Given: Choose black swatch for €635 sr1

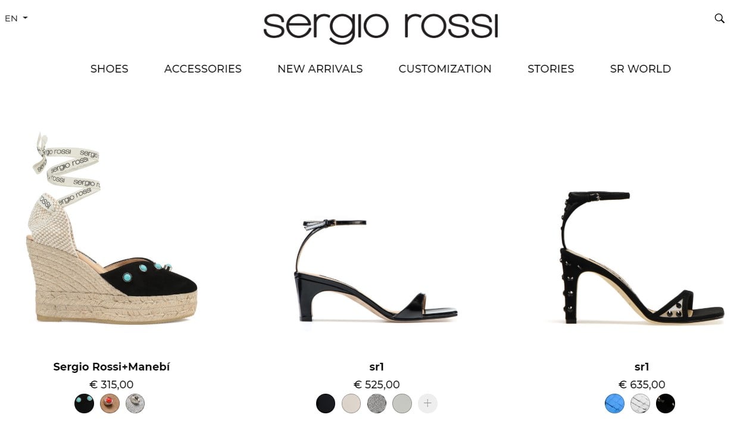Looking at the screenshot, I should click(666, 403).
